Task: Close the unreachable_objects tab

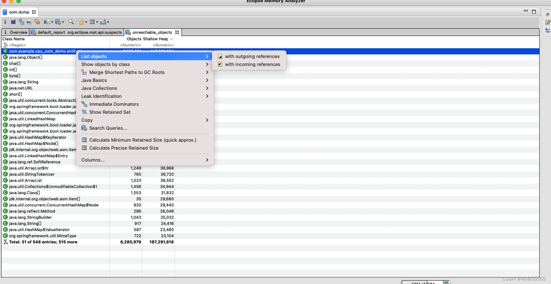Action: click(177, 32)
